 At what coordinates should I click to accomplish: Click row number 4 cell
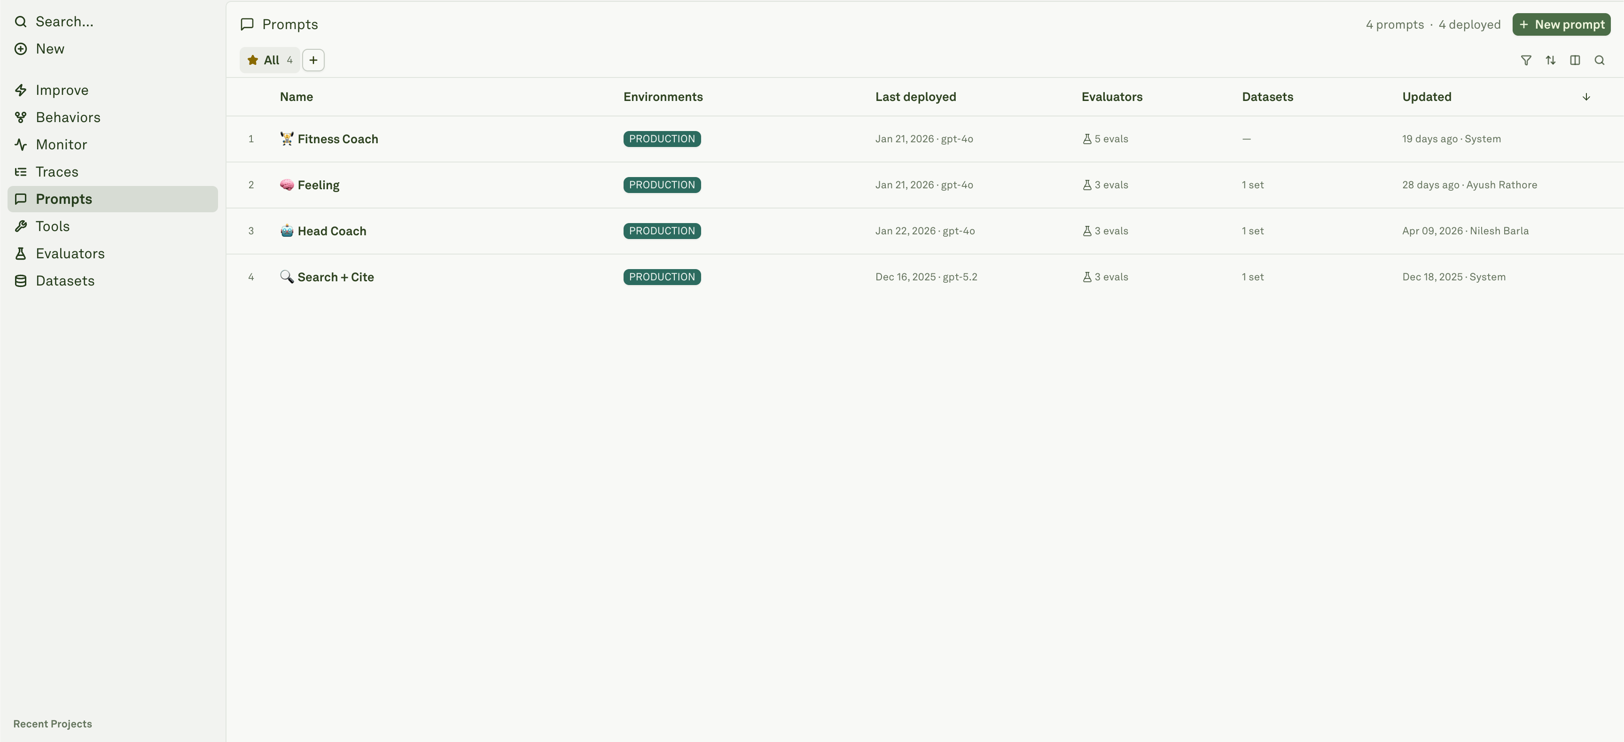pos(251,277)
